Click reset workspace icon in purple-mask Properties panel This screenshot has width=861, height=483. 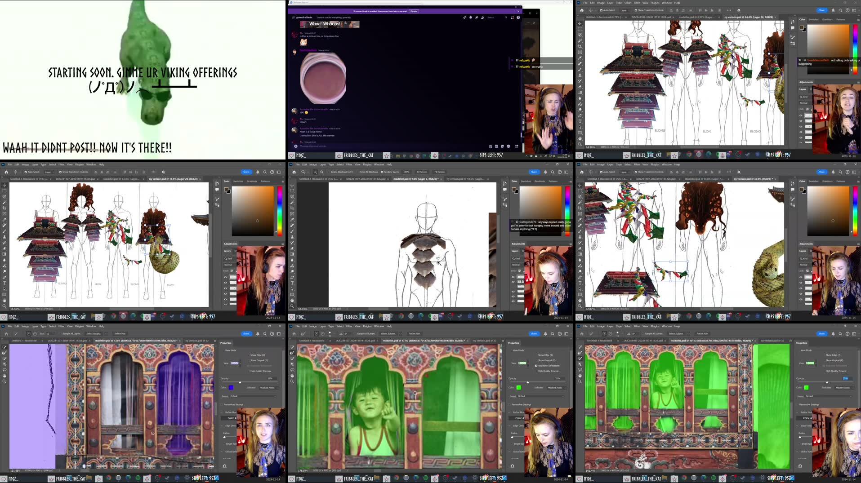coord(225,466)
